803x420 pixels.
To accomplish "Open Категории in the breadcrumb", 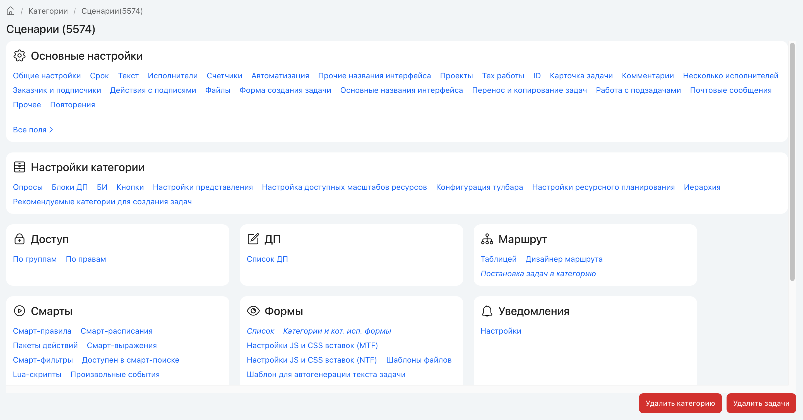I will tap(48, 11).
